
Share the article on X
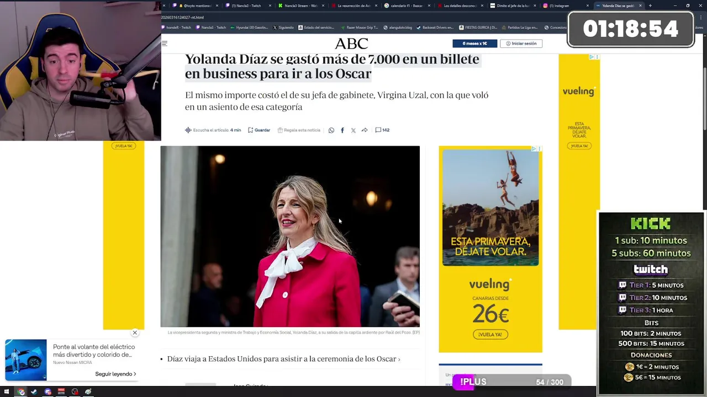point(353,130)
